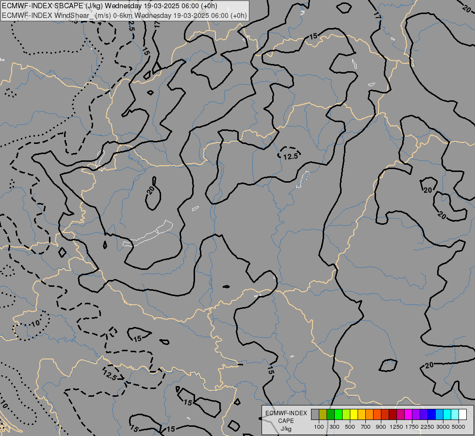
Task: Pick the amber legend swatch left of 700
Action: (x=361, y=415)
